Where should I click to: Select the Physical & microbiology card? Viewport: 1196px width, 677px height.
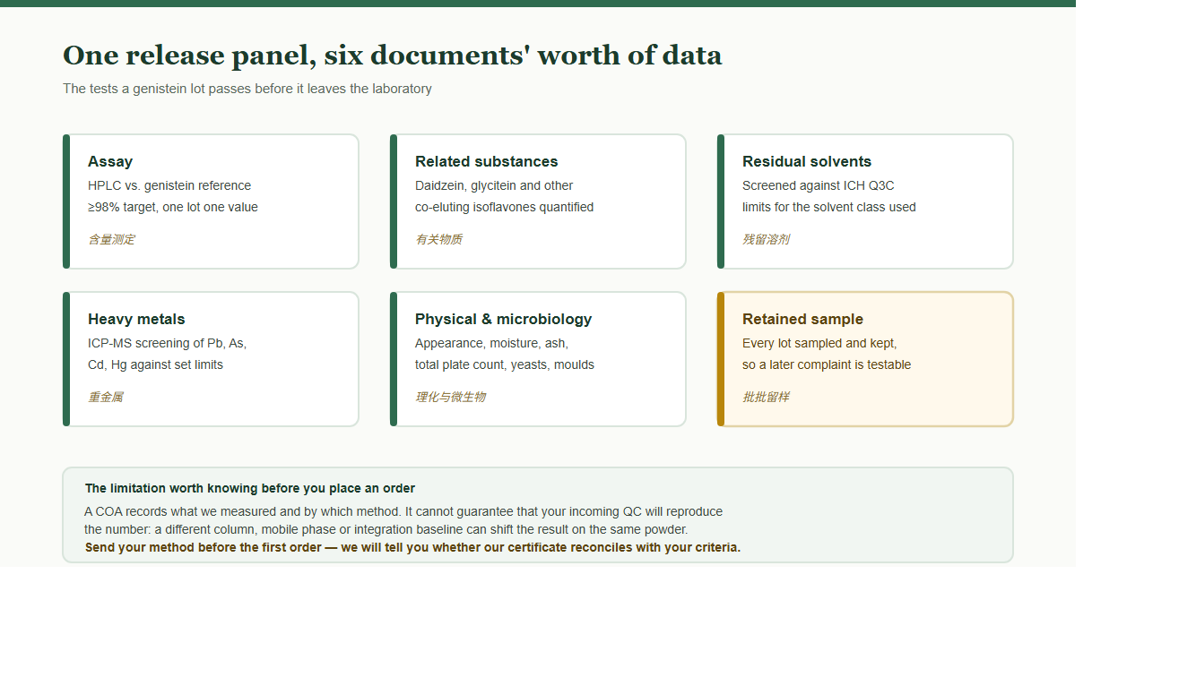[538, 359]
